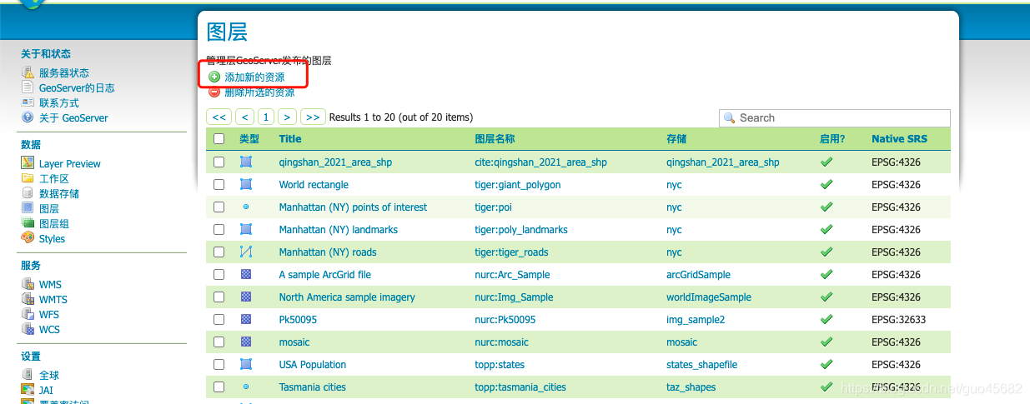Sort table by 图层名称 column header
Screen dimensions: 1030x404
point(495,139)
